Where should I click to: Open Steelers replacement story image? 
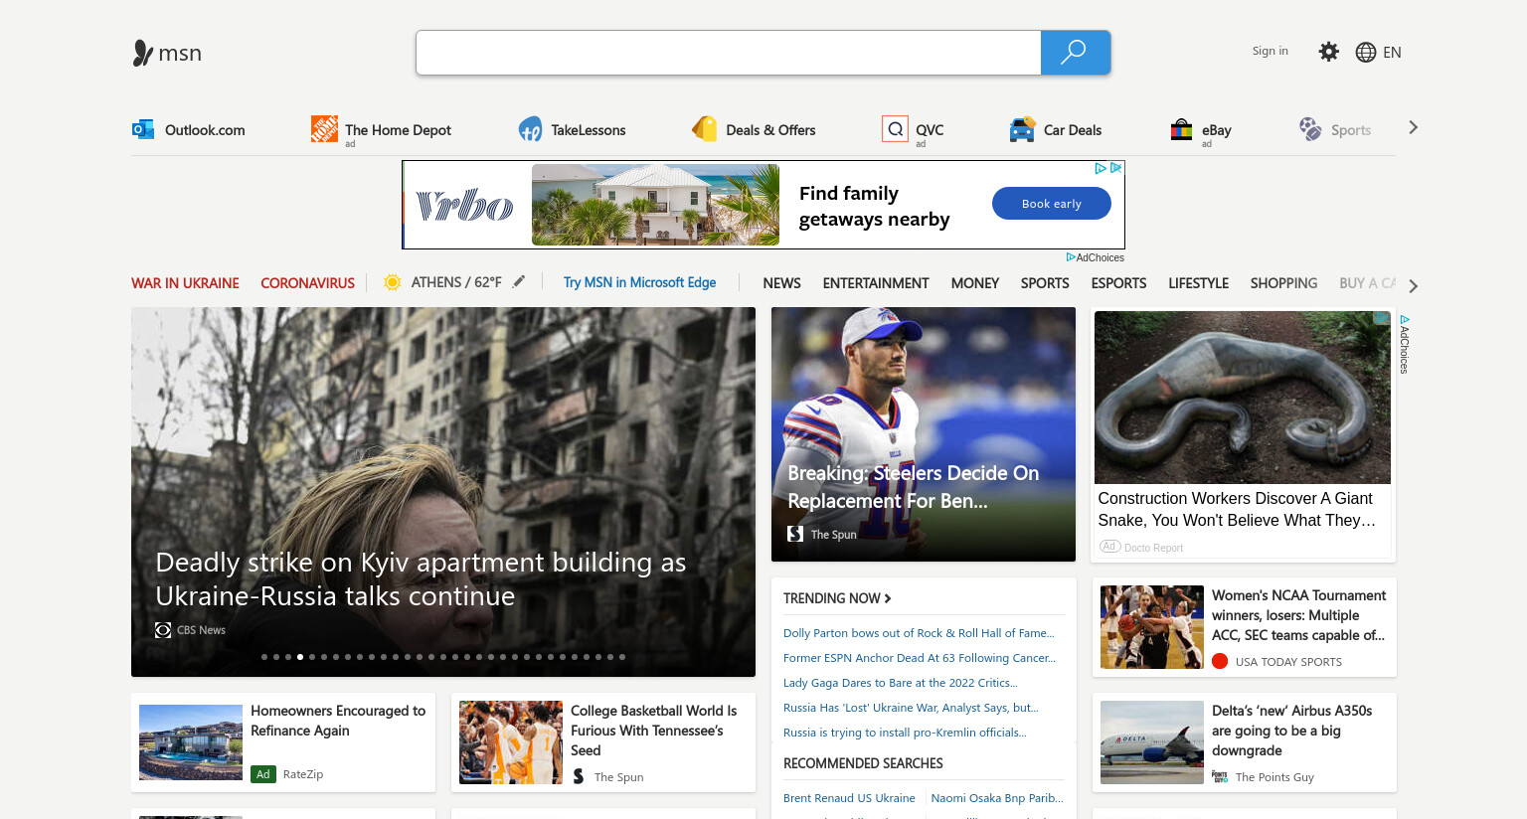click(x=924, y=434)
